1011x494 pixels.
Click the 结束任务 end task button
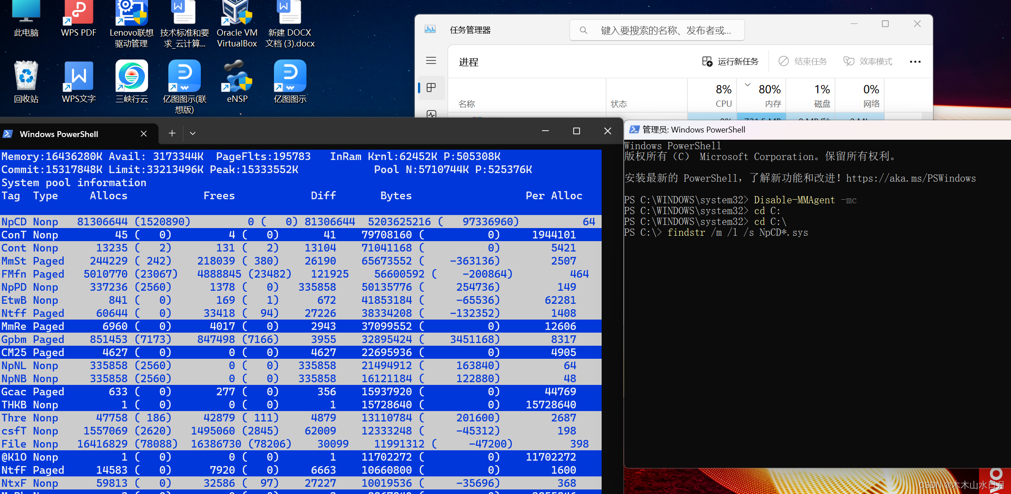[x=803, y=62]
